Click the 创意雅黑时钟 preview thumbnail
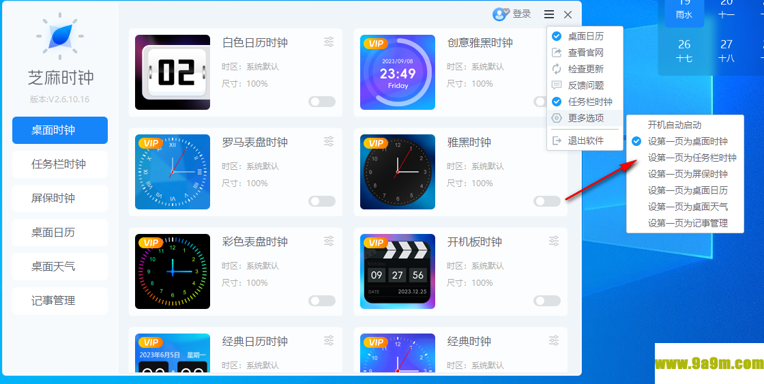Image resolution: width=764 pixels, height=384 pixels. click(x=398, y=72)
